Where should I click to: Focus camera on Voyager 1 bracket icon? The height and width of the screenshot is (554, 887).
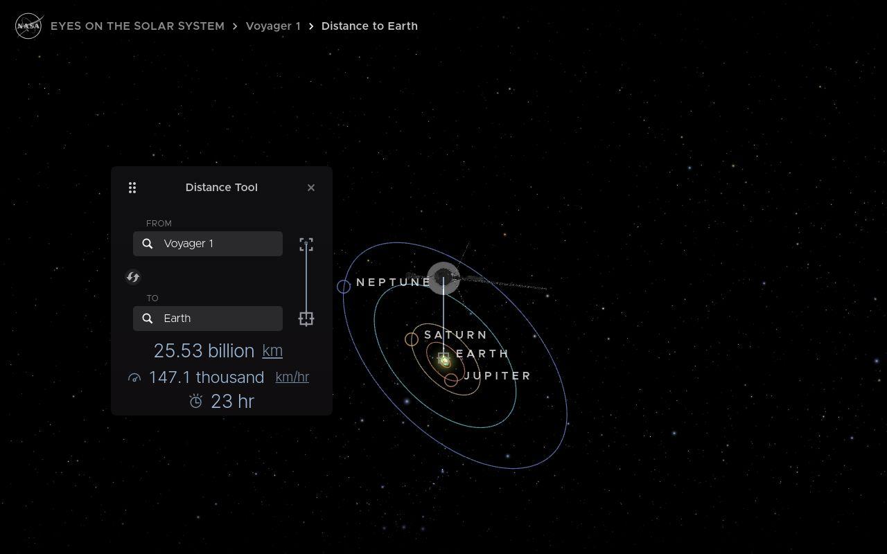pyautogui.click(x=306, y=244)
